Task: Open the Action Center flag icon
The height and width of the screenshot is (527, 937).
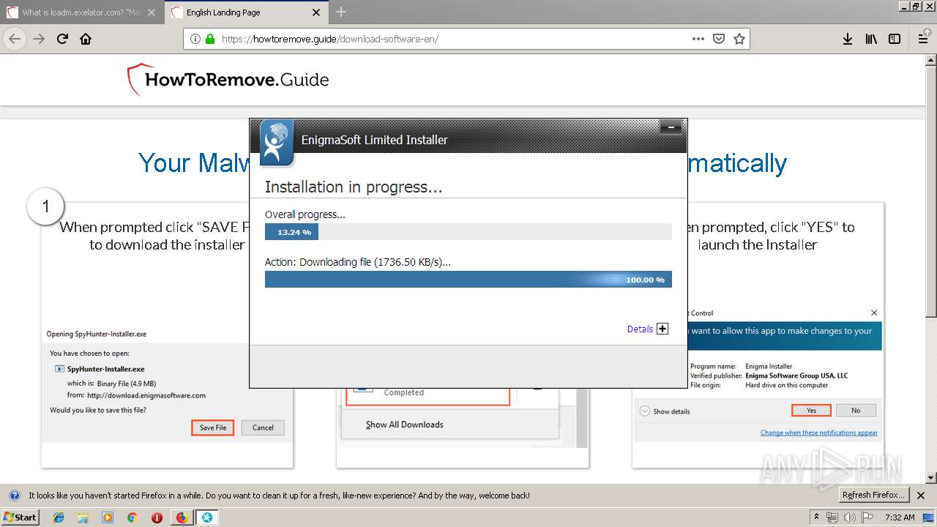Action: point(867,517)
